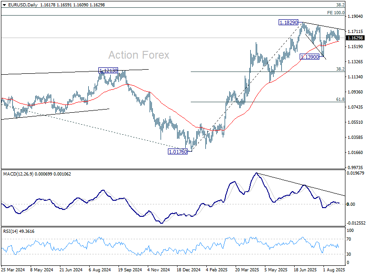Click the FE 100.0 level label
366x275 pixels.
point(336,13)
